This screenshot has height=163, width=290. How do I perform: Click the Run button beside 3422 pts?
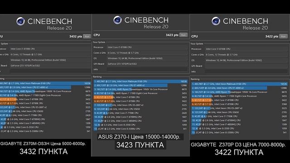[x=284, y=36]
